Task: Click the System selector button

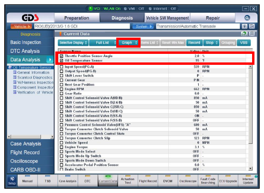Action: tap(143, 26)
